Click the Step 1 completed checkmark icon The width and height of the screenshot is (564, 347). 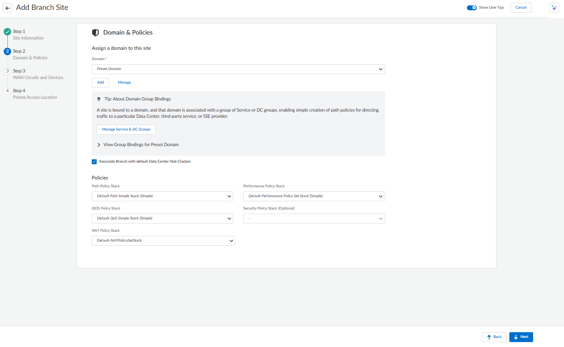[7, 32]
